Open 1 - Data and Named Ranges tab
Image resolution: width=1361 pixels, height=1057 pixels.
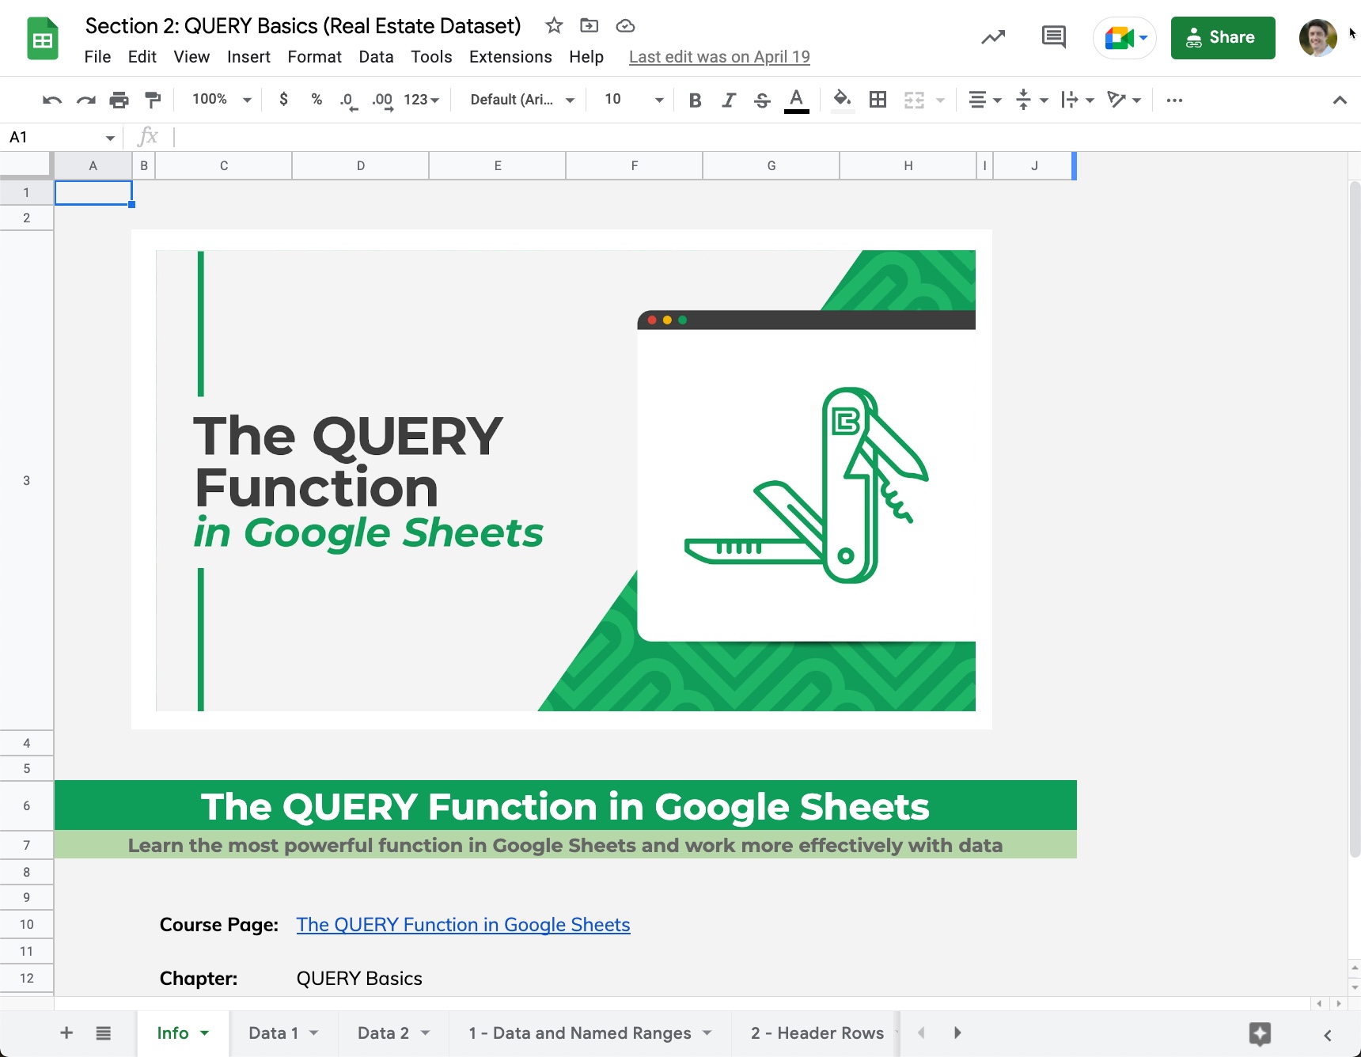pos(580,1033)
